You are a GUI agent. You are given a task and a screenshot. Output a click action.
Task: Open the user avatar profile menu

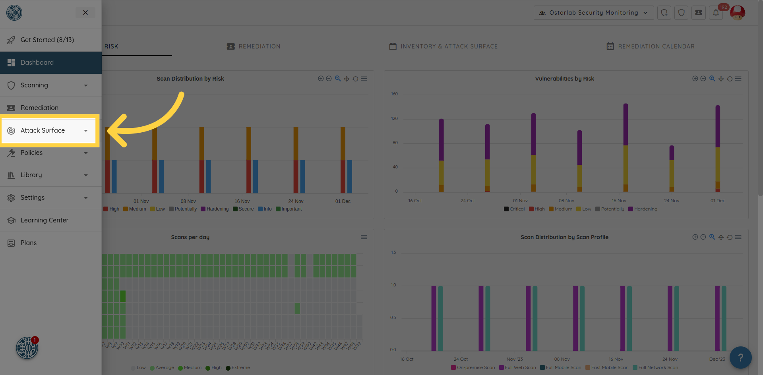click(738, 13)
